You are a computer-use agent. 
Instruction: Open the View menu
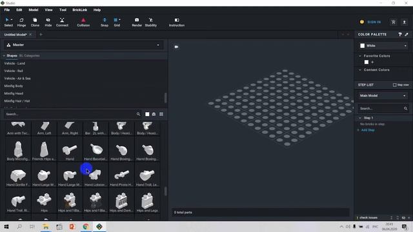coord(48,10)
